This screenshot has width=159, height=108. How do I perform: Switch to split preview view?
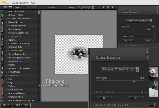(30, 8)
